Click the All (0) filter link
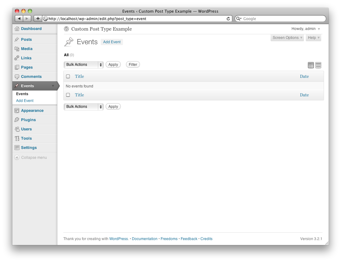Viewport: 341px width, 262px height. tap(69, 55)
